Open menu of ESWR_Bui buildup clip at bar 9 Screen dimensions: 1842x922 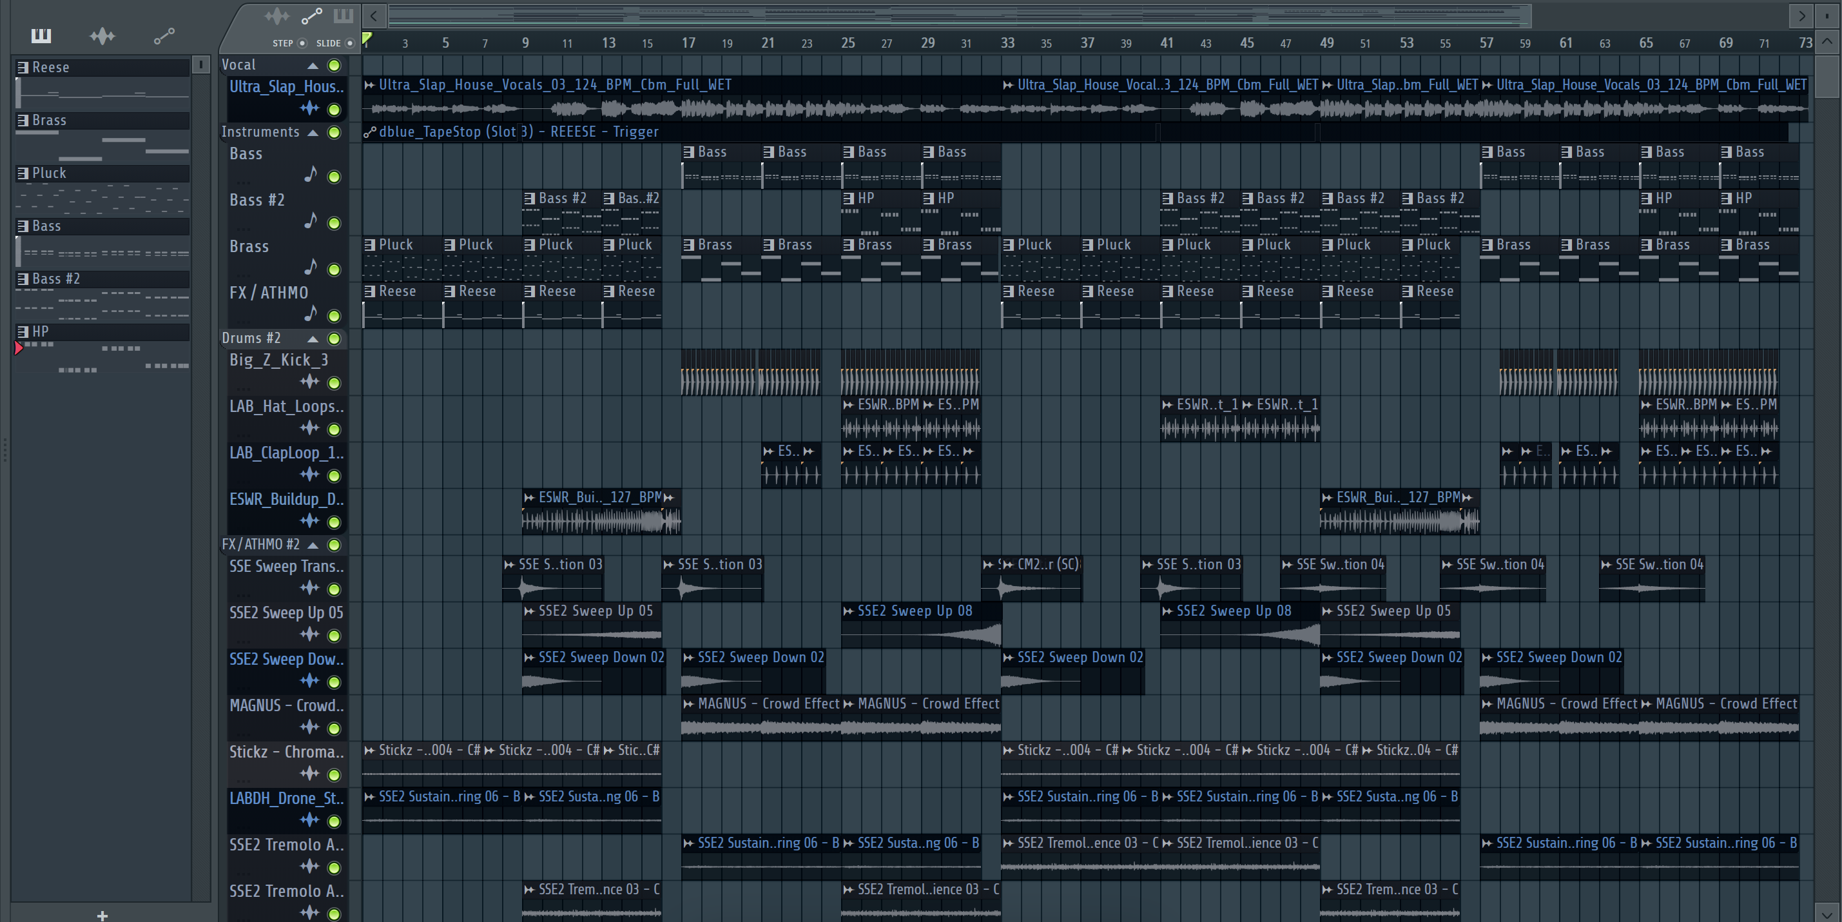point(529,498)
